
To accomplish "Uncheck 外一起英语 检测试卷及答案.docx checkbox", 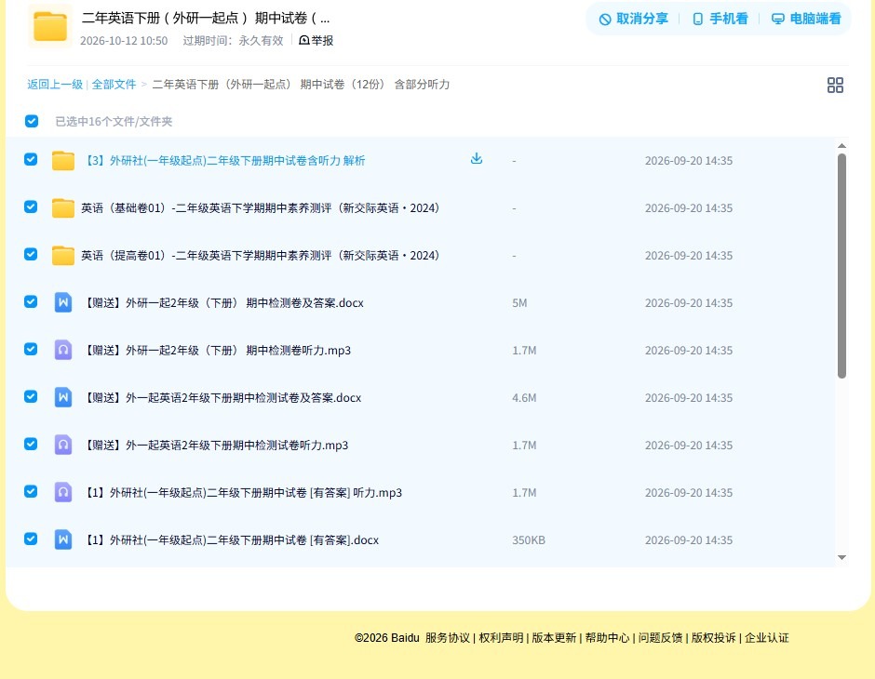I will (32, 396).
